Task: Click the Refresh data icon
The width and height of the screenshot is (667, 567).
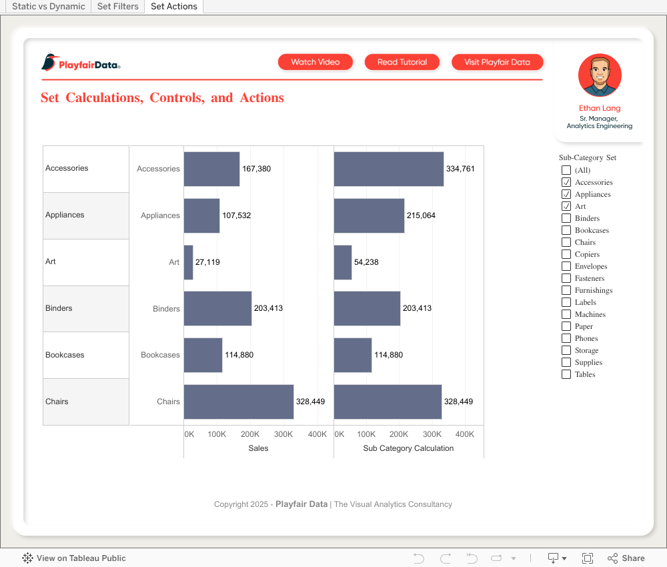Action: [496, 558]
